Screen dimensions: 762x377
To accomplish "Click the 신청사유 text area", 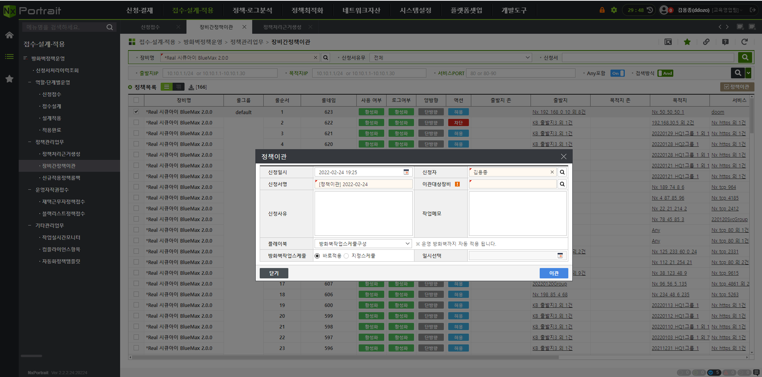I will tap(364, 214).
